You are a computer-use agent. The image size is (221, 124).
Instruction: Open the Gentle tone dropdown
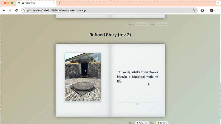coord(162,123)
